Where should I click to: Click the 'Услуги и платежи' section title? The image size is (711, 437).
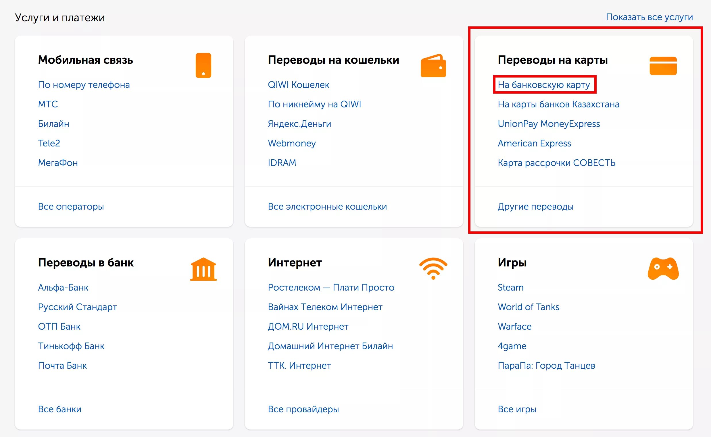[x=60, y=18]
